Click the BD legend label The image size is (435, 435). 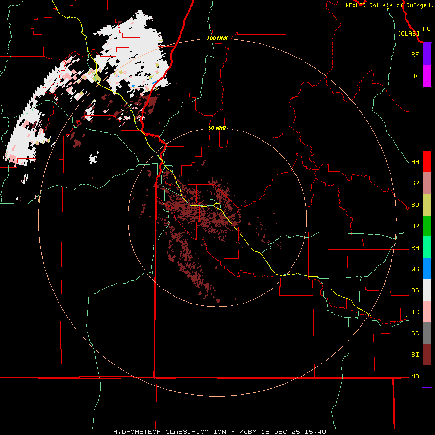415,205
